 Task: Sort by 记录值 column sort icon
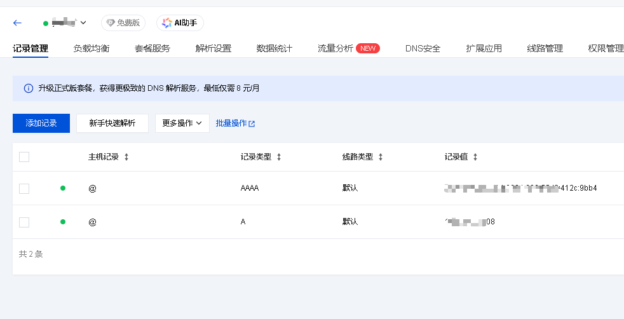coord(475,157)
